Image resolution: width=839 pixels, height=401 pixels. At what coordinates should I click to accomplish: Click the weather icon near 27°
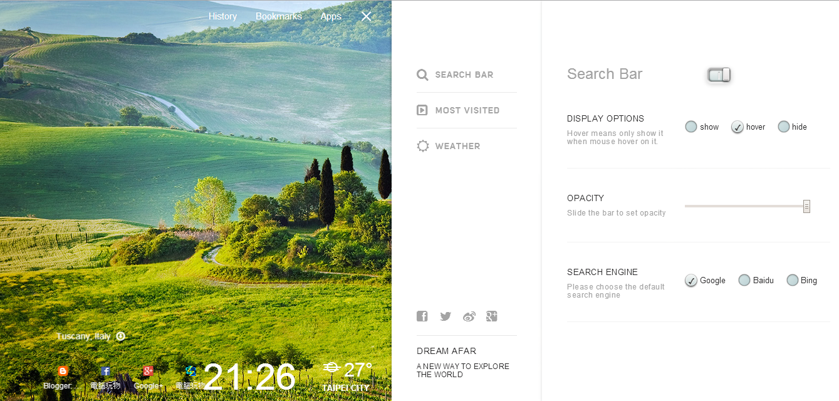pyautogui.click(x=331, y=368)
